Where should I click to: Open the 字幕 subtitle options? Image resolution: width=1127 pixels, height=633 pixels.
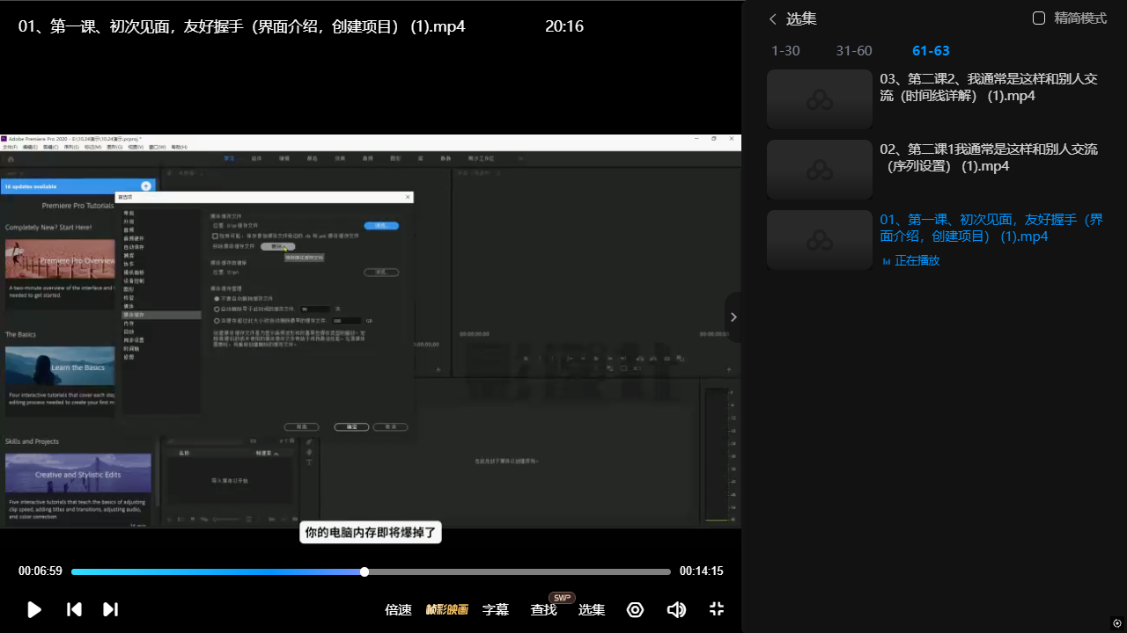(x=496, y=609)
